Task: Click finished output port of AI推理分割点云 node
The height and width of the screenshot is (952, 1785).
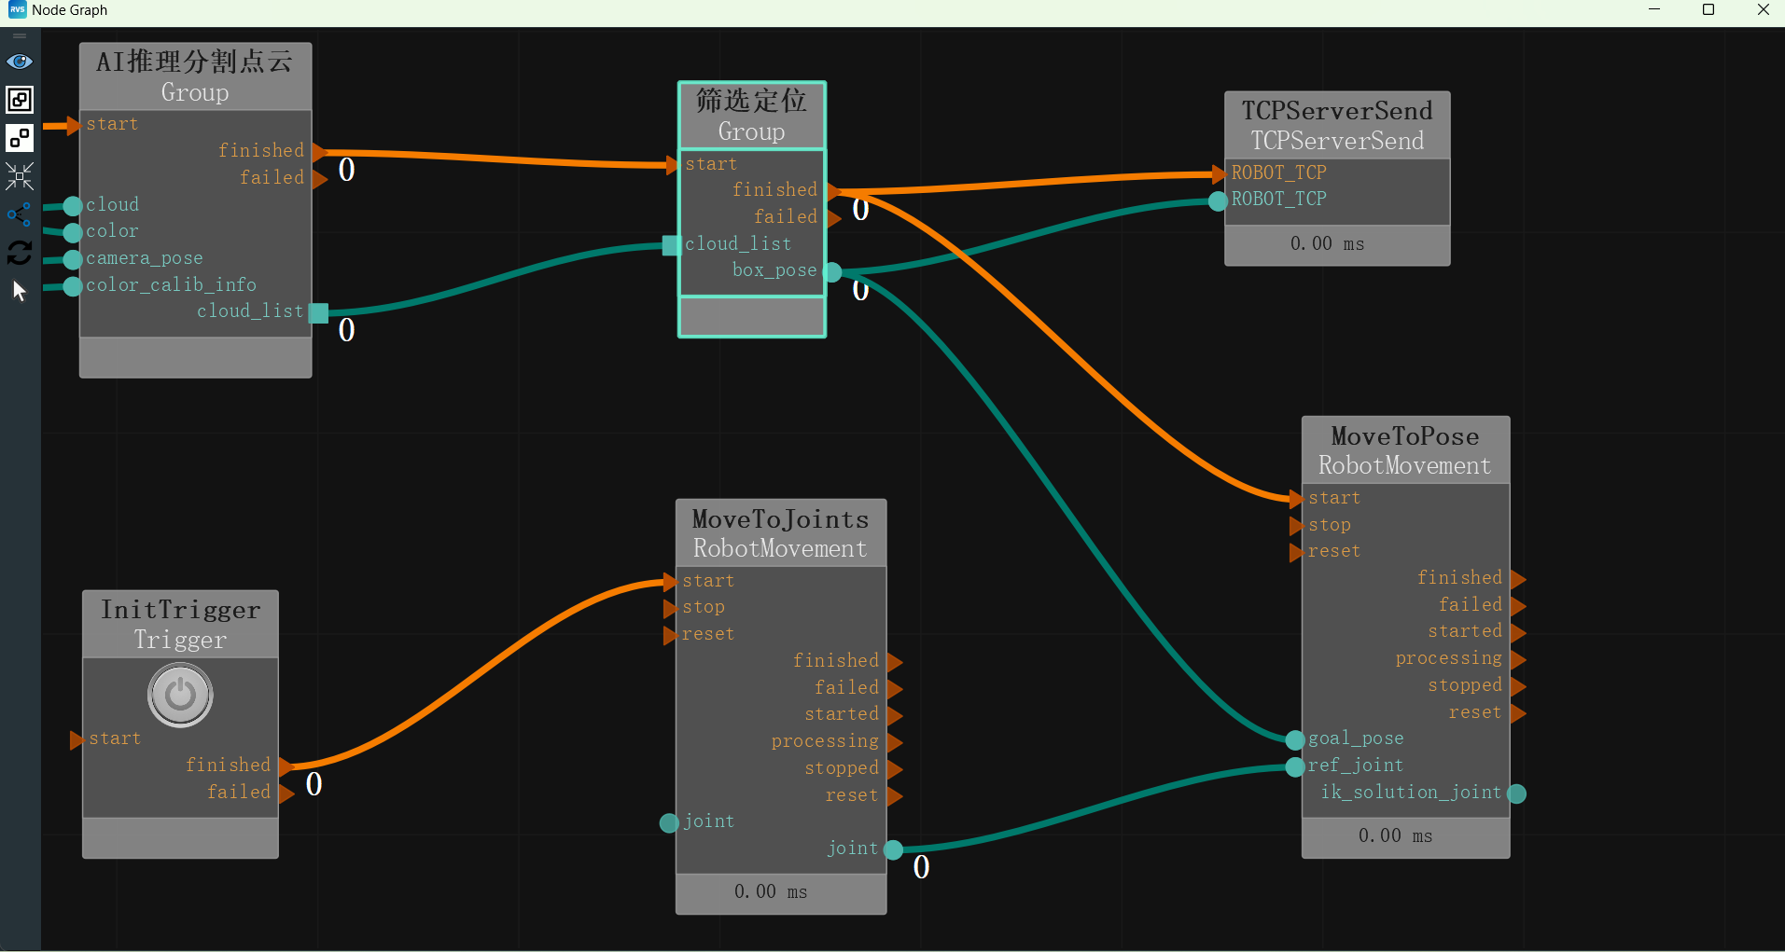Action: pos(319,152)
